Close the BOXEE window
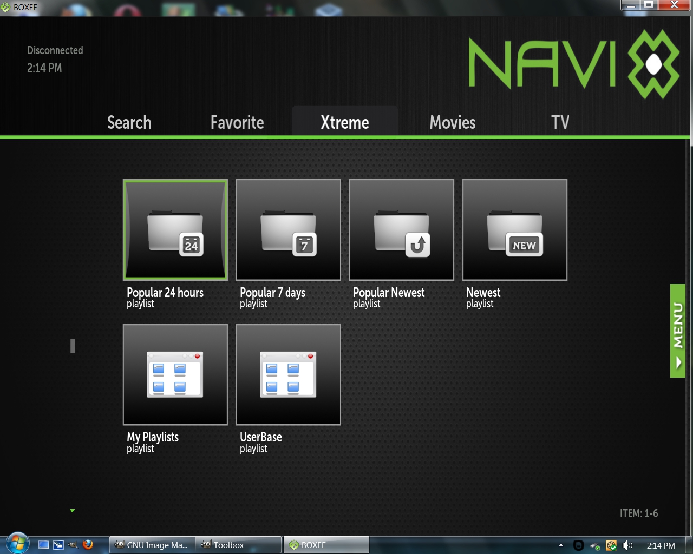This screenshot has width=693, height=554. [x=675, y=5]
